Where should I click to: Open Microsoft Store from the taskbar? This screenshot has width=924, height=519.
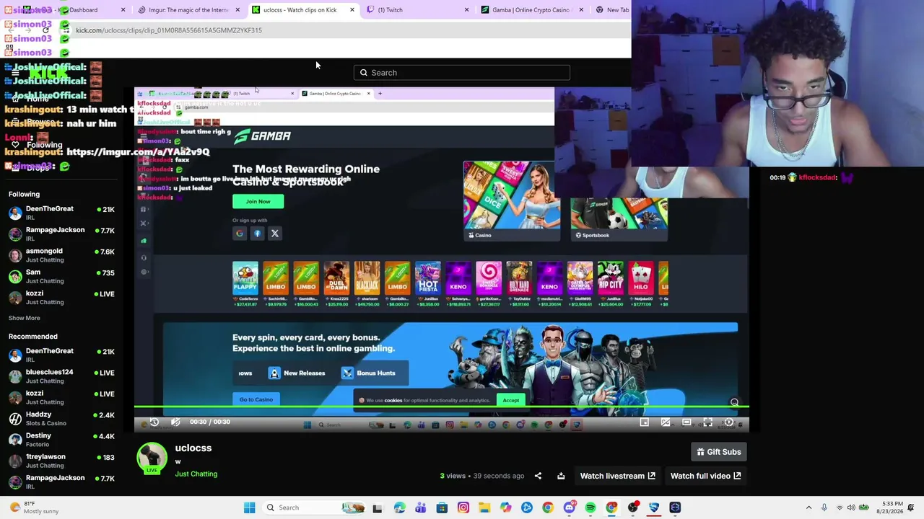(442, 507)
